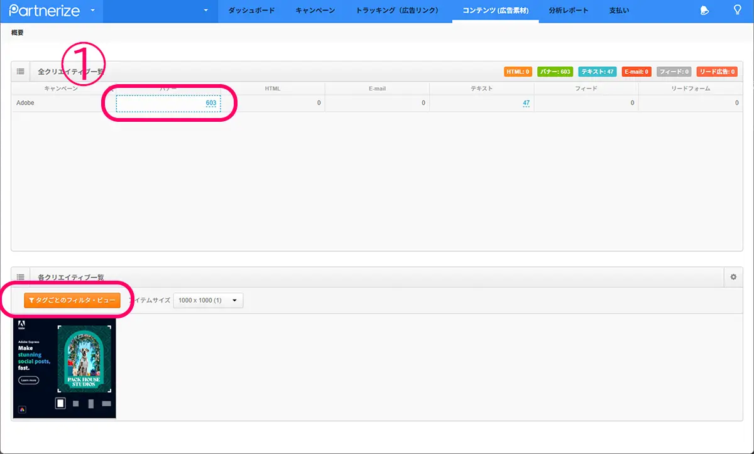Click タグごとのフィルタ・ビュー orange button
This screenshot has width=754, height=454.
[x=72, y=301]
